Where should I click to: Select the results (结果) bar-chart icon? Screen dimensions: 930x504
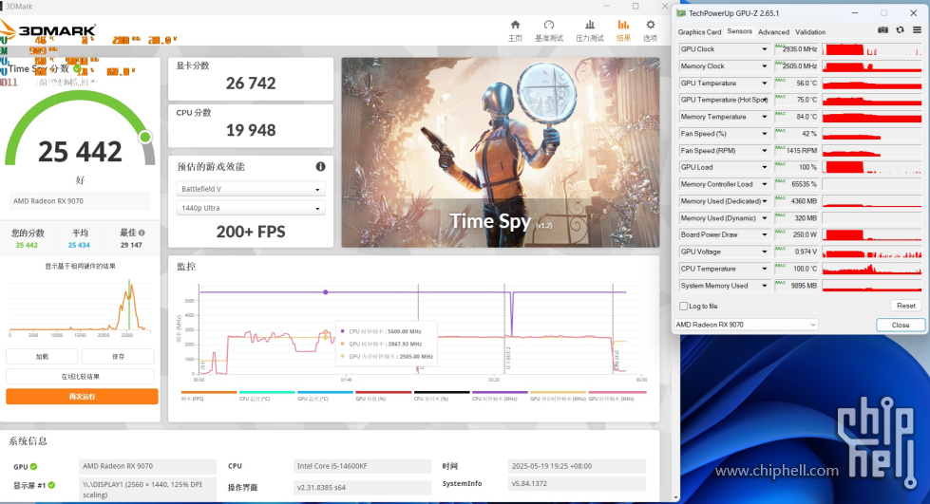[623, 25]
